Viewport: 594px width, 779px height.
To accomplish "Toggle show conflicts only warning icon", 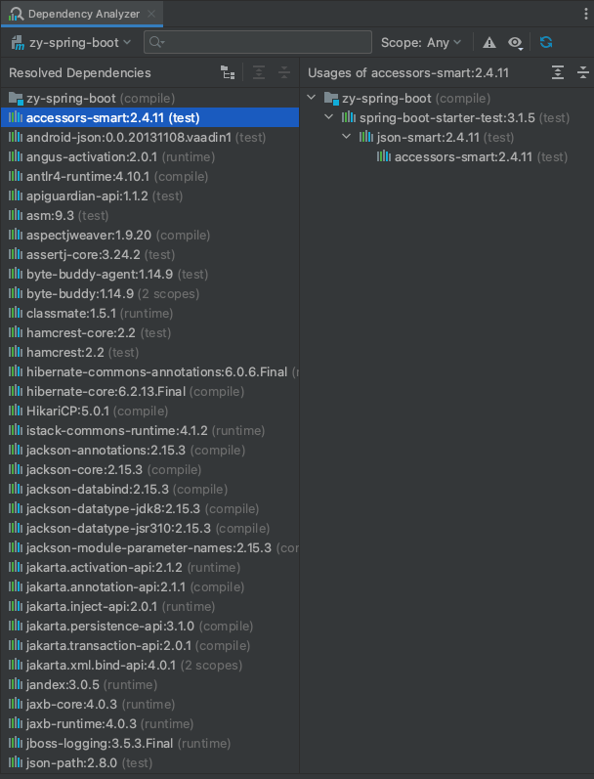I will tap(489, 43).
